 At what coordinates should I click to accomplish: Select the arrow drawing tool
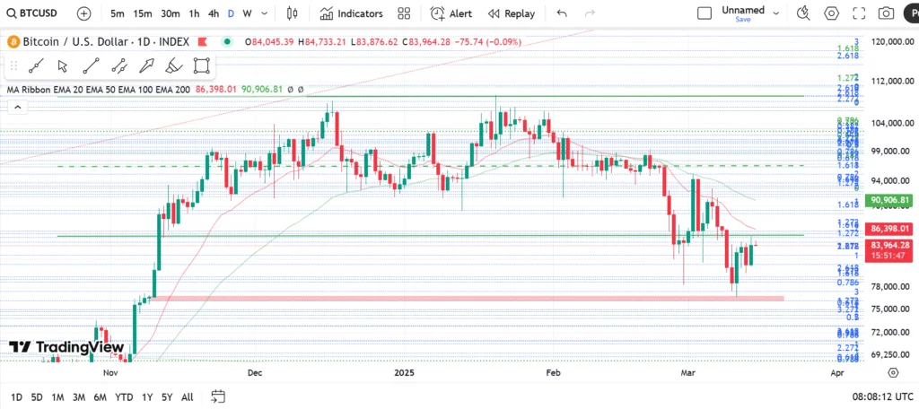point(146,66)
